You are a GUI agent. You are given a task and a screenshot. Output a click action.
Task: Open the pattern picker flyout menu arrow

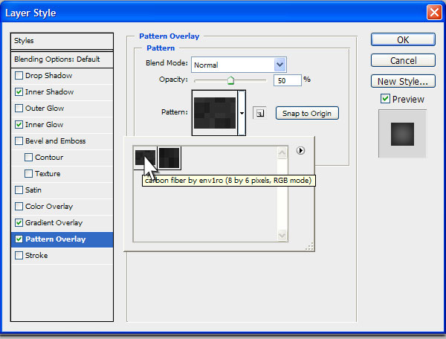tap(300, 150)
